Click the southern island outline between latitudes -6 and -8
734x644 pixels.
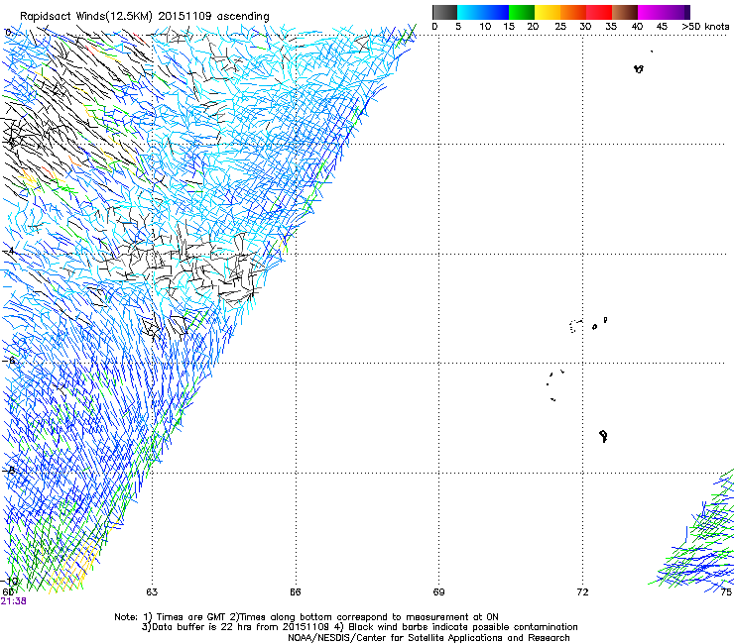point(604,436)
